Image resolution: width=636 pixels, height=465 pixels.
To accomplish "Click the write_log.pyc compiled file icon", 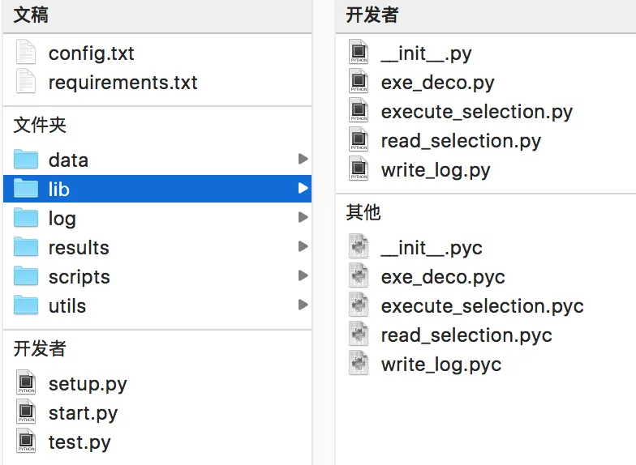I will pos(359,365).
